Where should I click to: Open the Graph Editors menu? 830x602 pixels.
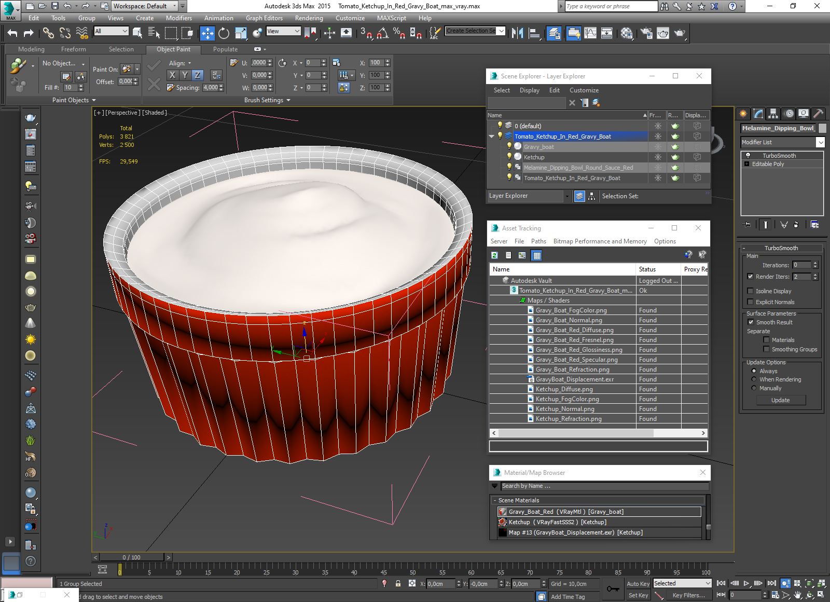point(264,18)
